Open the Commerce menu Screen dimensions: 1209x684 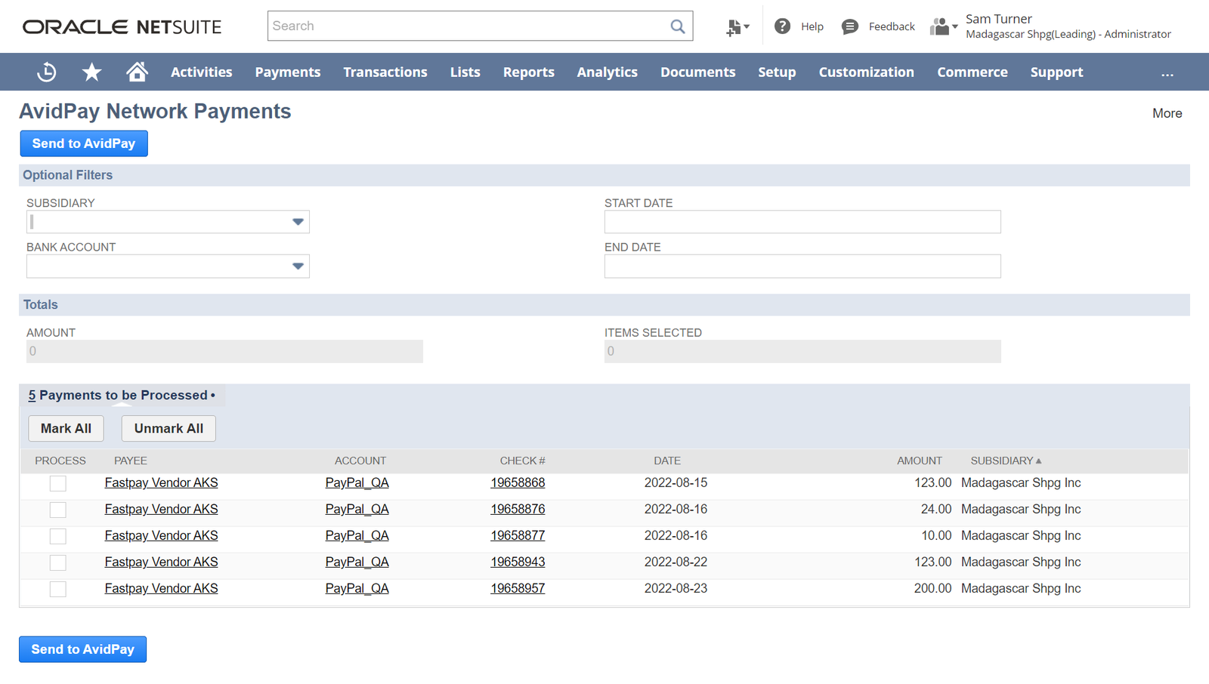point(972,72)
